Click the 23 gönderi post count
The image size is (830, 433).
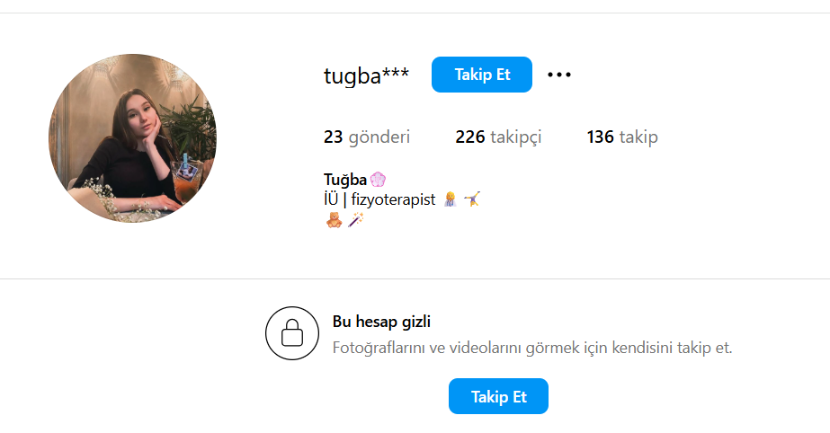click(367, 137)
